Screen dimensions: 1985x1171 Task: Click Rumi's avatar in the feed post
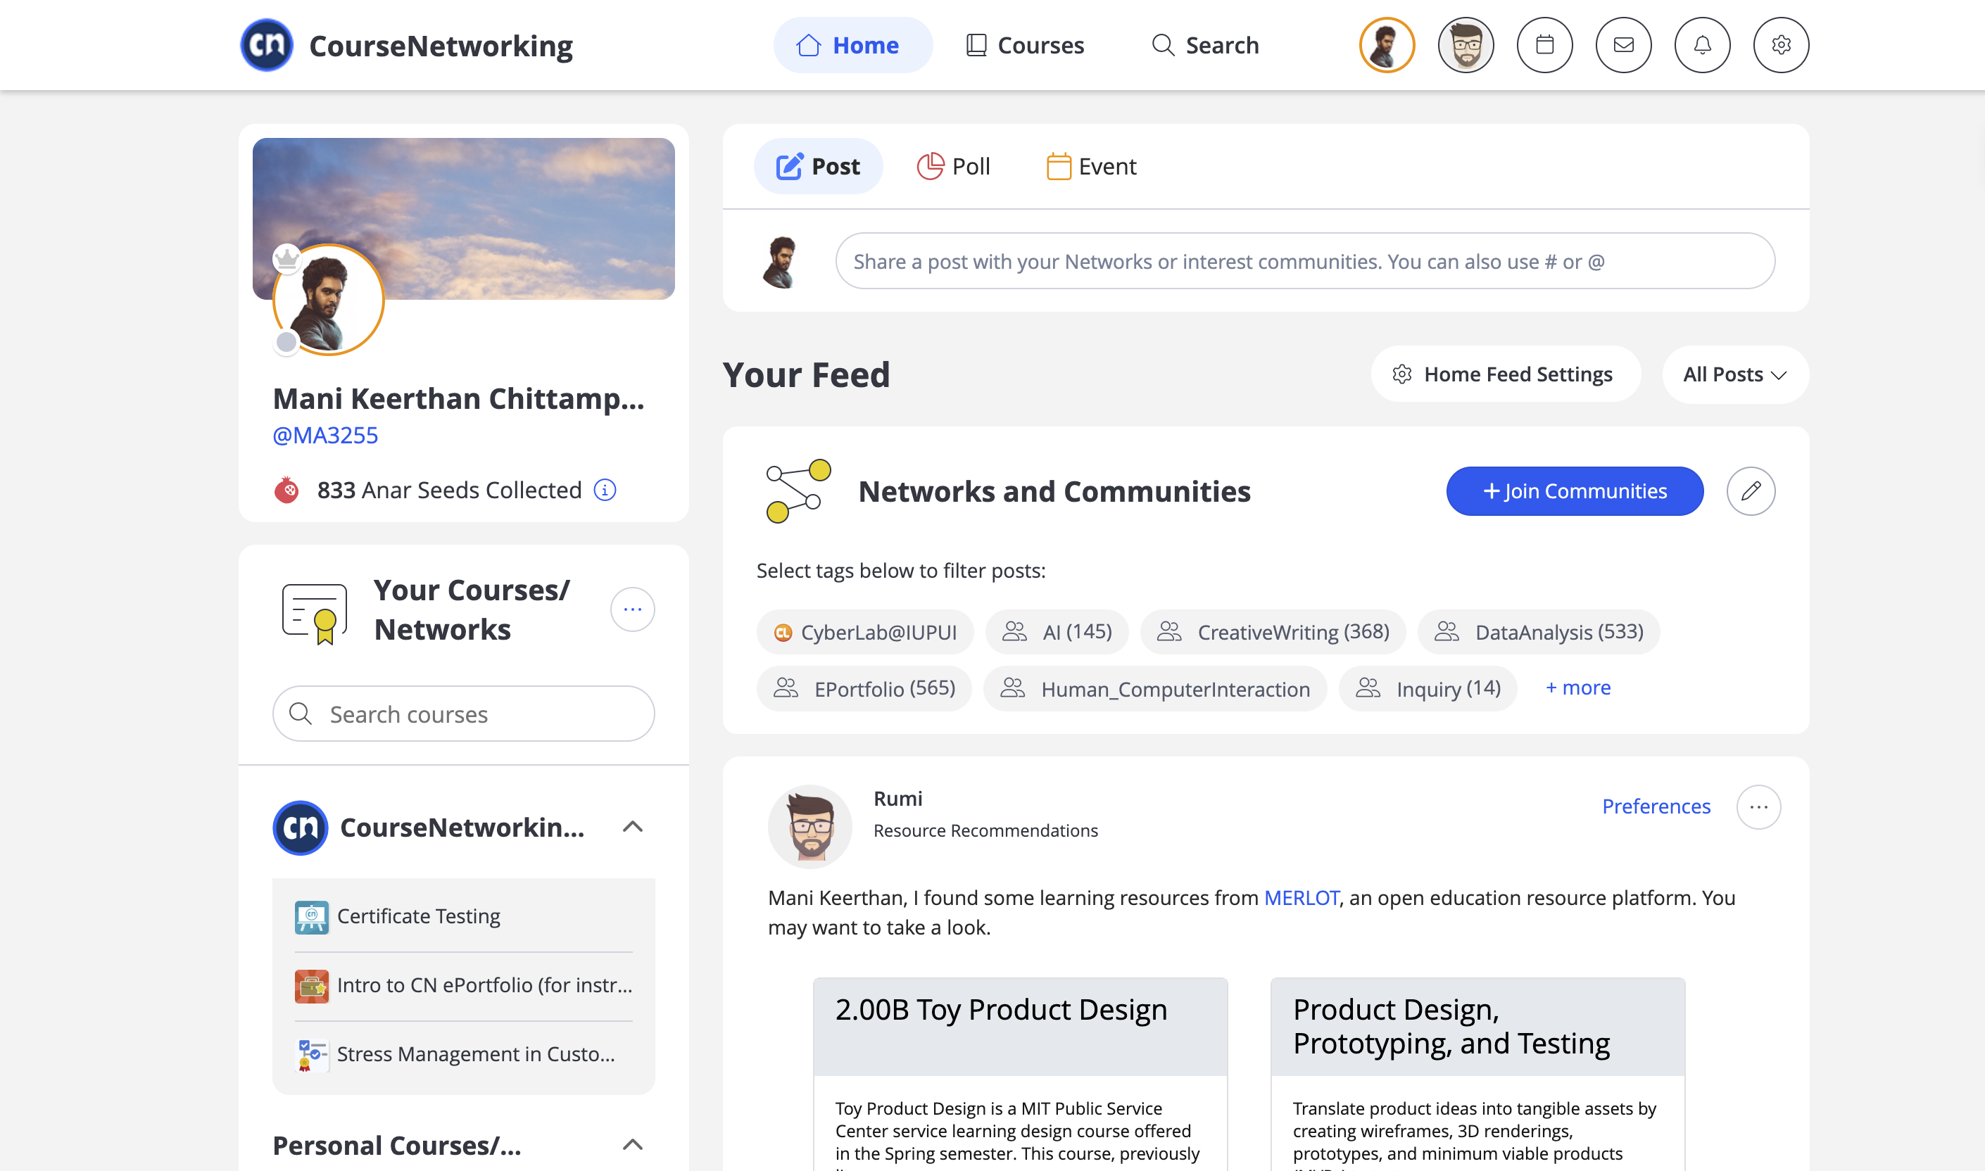coord(809,826)
